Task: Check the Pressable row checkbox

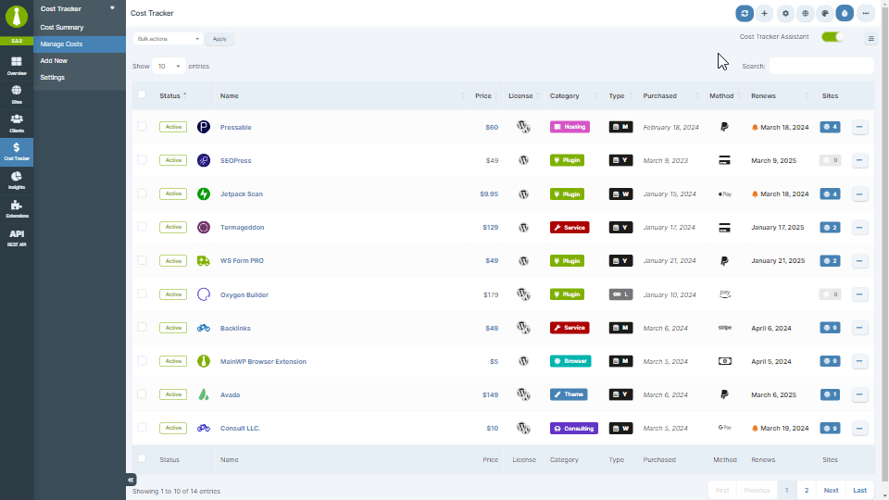Action: [x=142, y=127]
